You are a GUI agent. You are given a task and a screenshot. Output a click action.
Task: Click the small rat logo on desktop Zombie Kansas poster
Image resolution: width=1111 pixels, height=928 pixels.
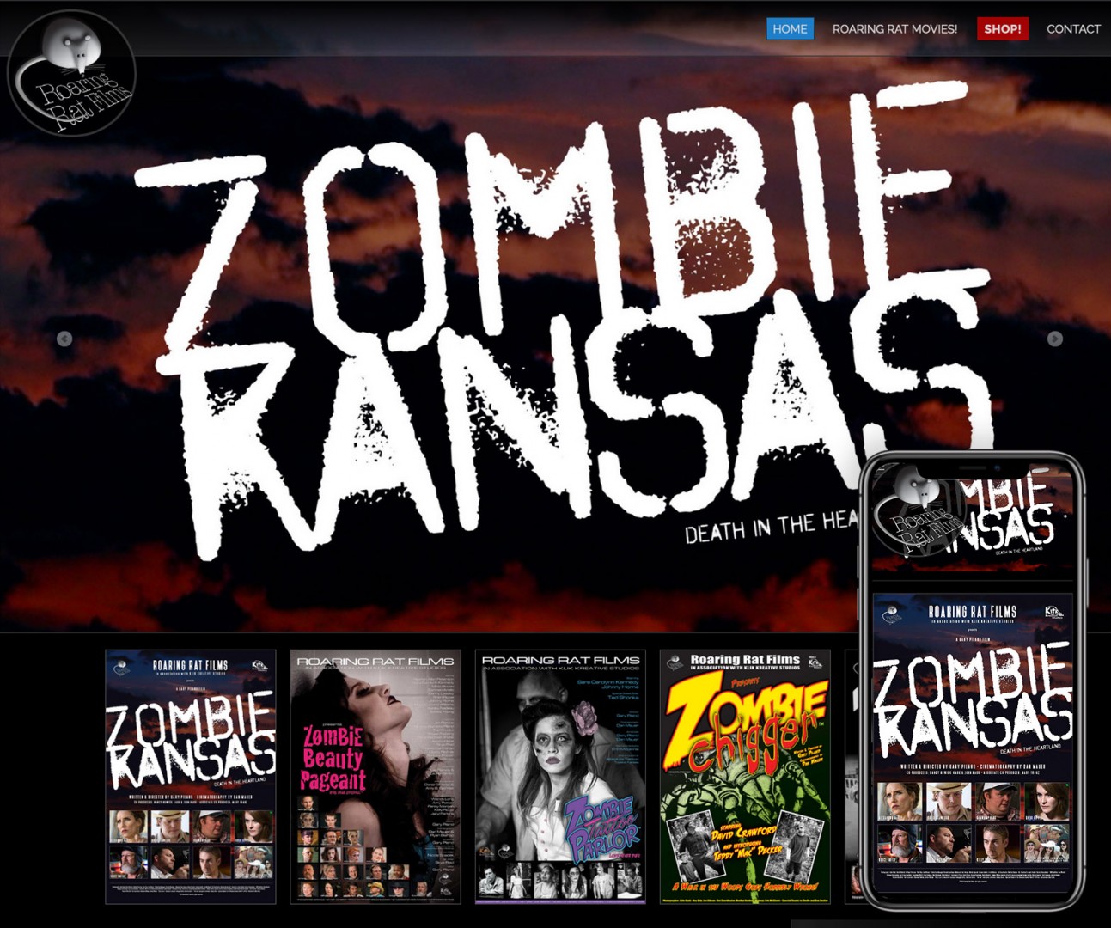click(x=121, y=666)
